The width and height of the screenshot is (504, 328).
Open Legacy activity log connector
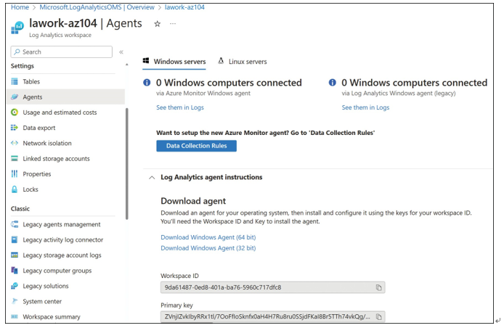coord(65,239)
